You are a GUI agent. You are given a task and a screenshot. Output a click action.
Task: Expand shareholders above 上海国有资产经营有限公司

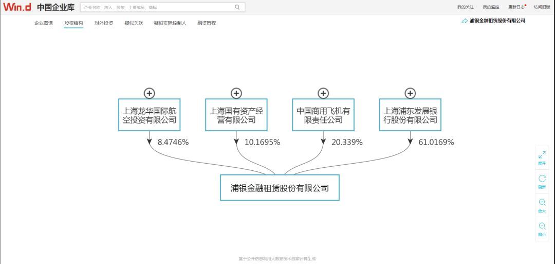point(236,93)
